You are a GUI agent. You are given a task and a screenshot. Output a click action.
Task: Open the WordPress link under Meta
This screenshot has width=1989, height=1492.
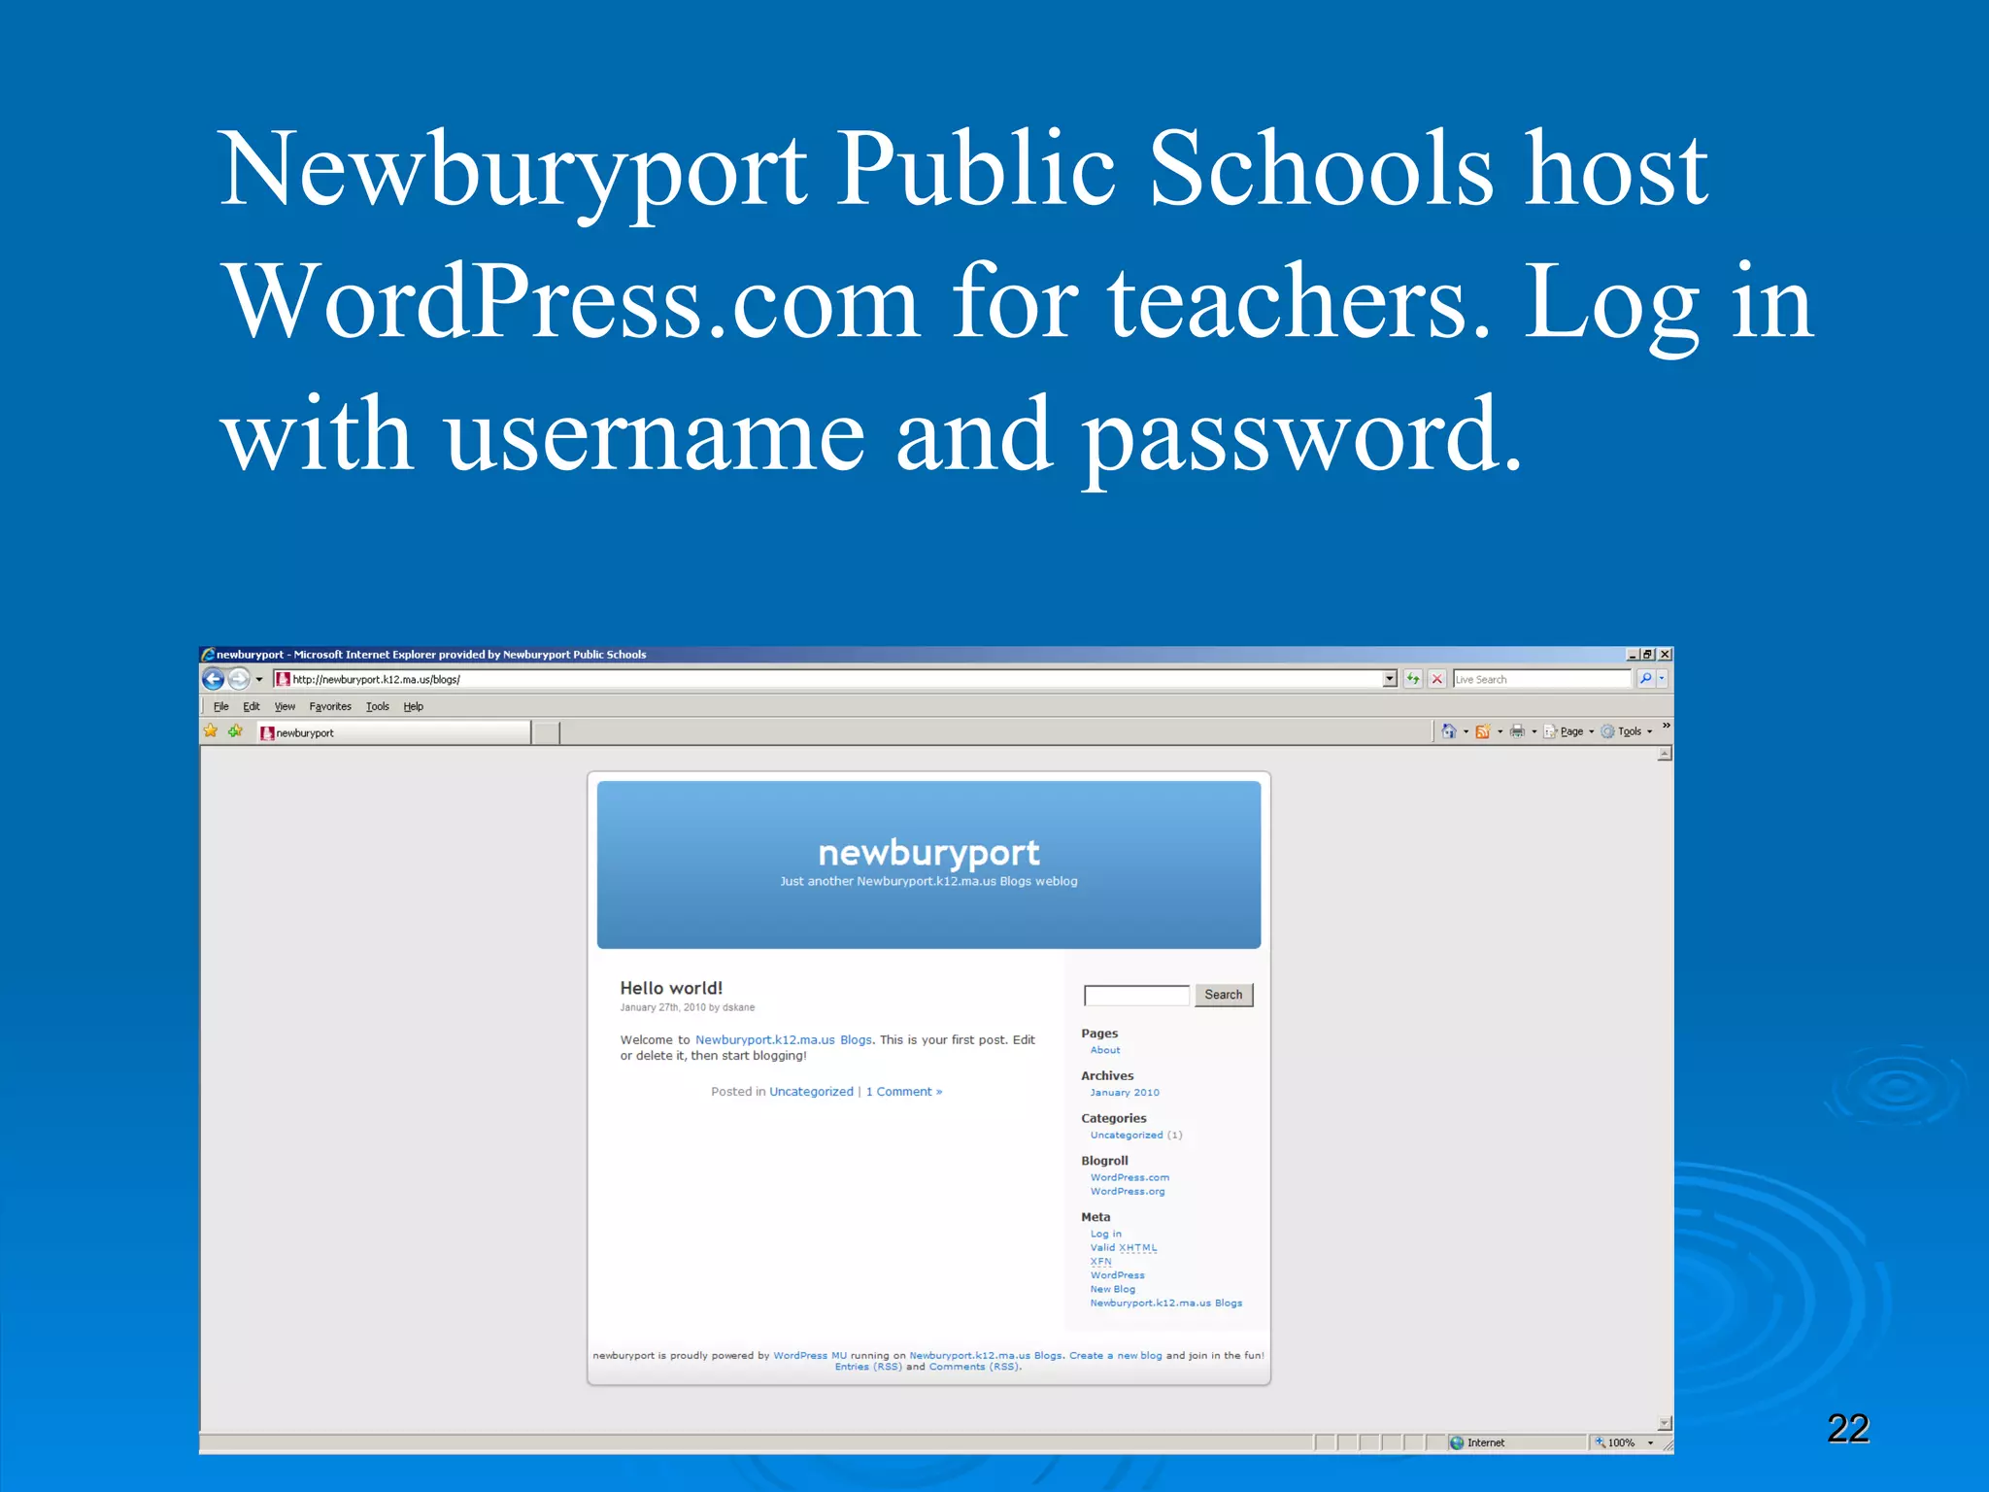pyautogui.click(x=1117, y=1275)
